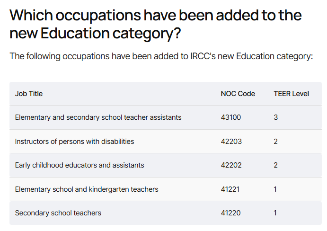Click NOC code 41220

click(x=231, y=213)
